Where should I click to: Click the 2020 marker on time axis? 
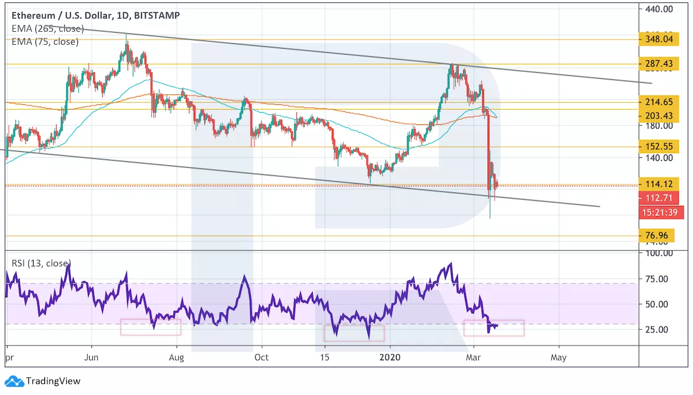(x=389, y=357)
